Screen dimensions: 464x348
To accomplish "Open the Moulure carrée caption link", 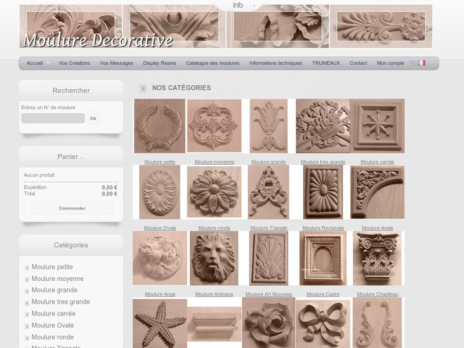I will pyautogui.click(x=378, y=162).
